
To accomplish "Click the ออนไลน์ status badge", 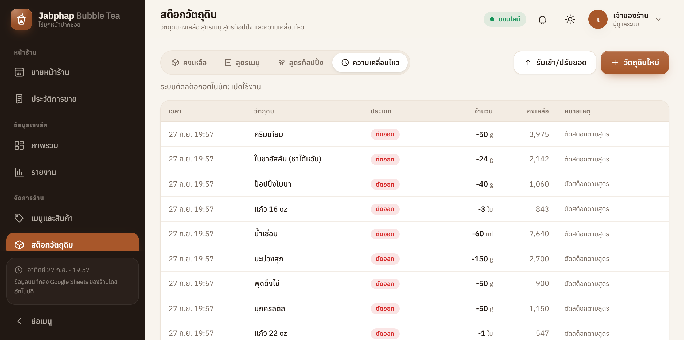I will (x=505, y=19).
